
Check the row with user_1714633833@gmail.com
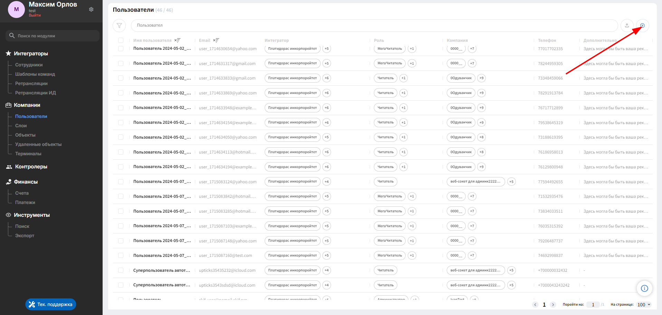click(x=121, y=78)
